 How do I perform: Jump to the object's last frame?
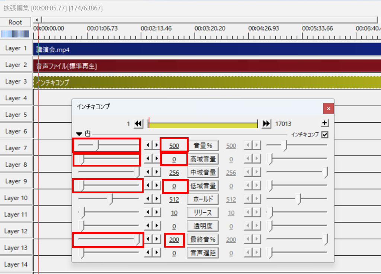(x=266, y=124)
